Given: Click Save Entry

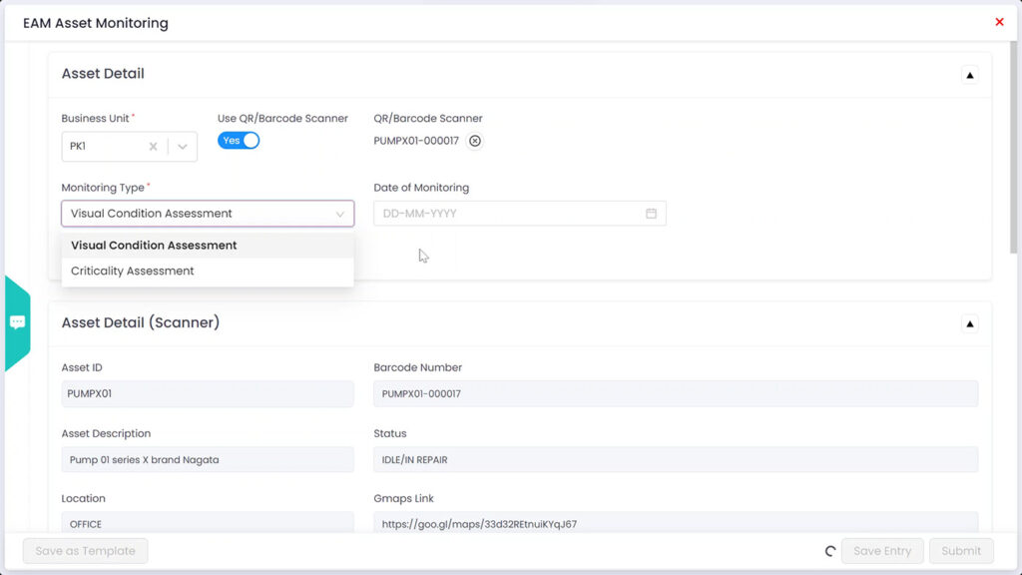Looking at the screenshot, I should pyautogui.click(x=882, y=550).
